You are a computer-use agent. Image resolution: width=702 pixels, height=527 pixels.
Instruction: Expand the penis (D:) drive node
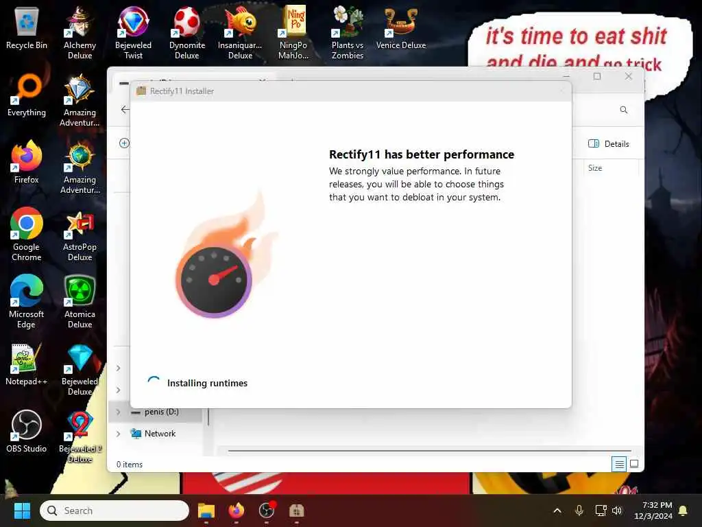click(x=118, y=412)
